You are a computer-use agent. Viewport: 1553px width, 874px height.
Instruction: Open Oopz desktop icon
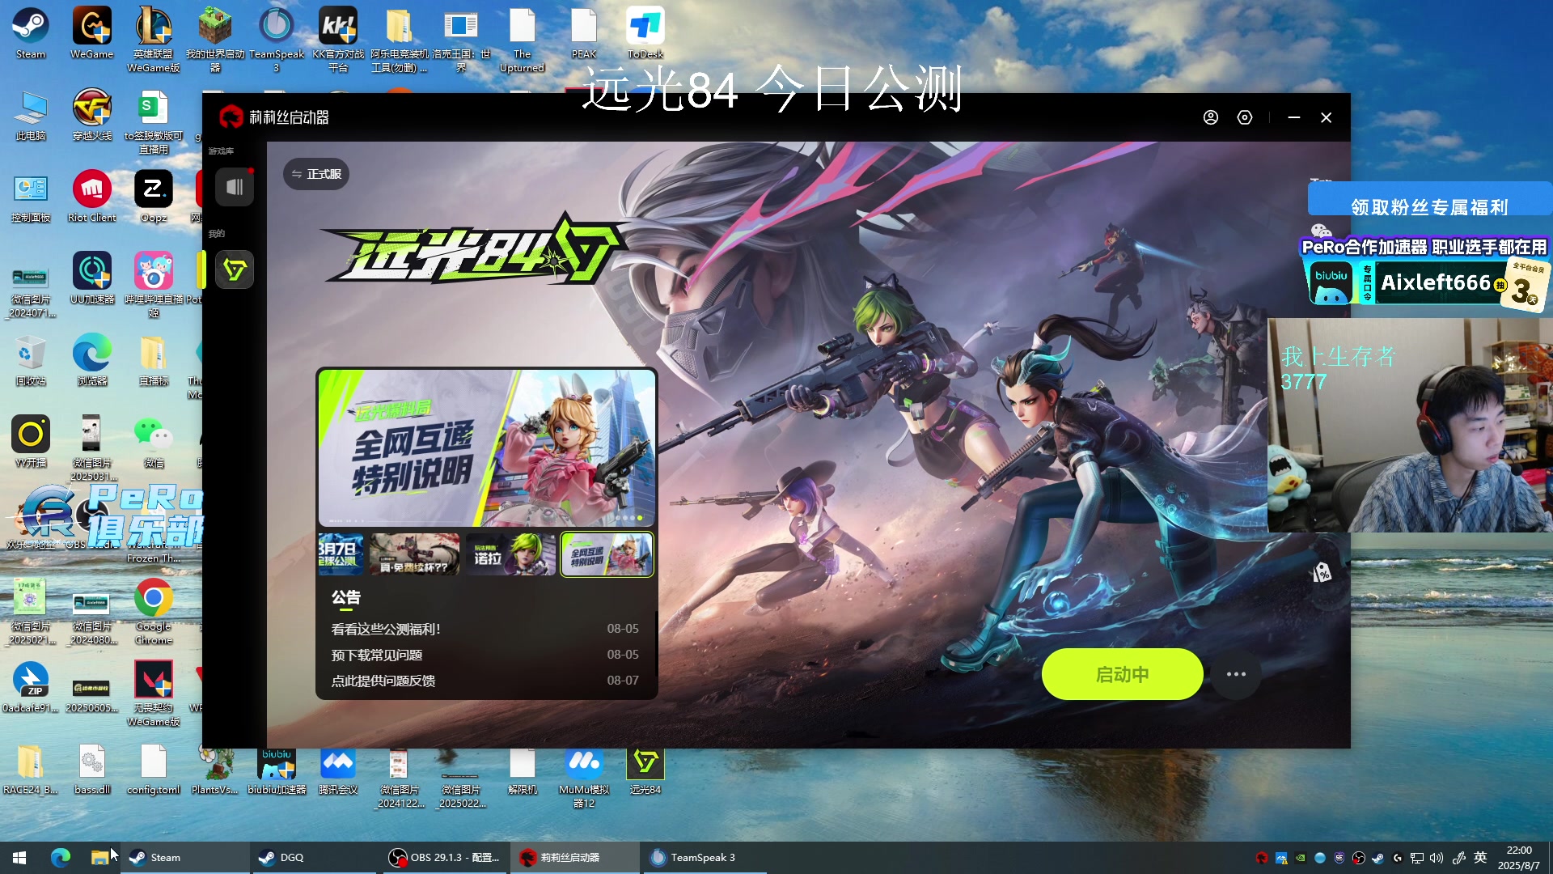[x=154, y=197]
